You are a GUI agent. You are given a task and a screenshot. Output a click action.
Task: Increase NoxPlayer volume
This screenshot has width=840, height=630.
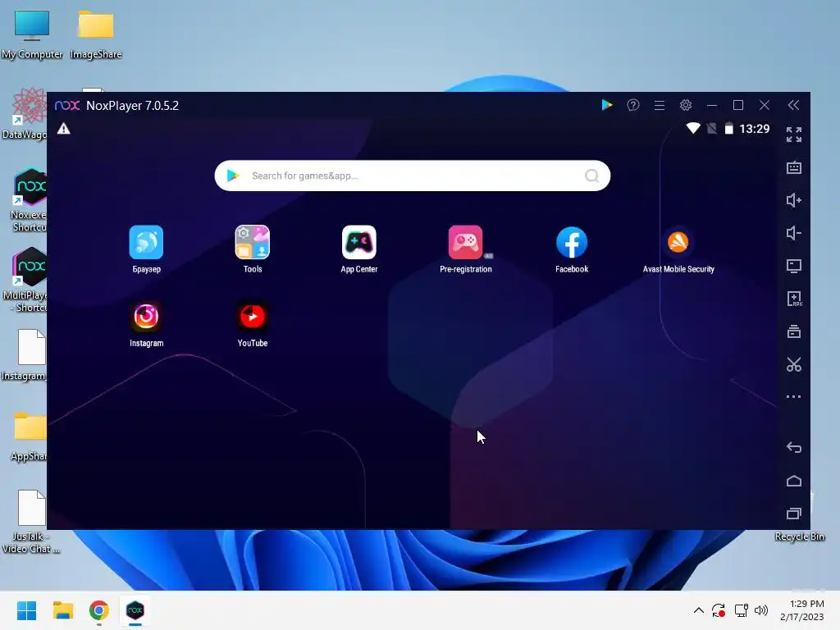point(794,200)
